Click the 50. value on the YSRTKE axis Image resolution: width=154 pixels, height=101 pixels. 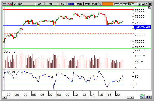(x=137, y=77)
